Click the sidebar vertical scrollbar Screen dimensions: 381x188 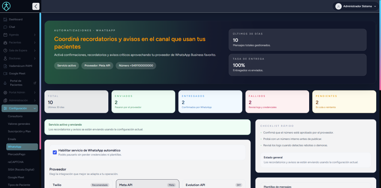coord(40,60)
